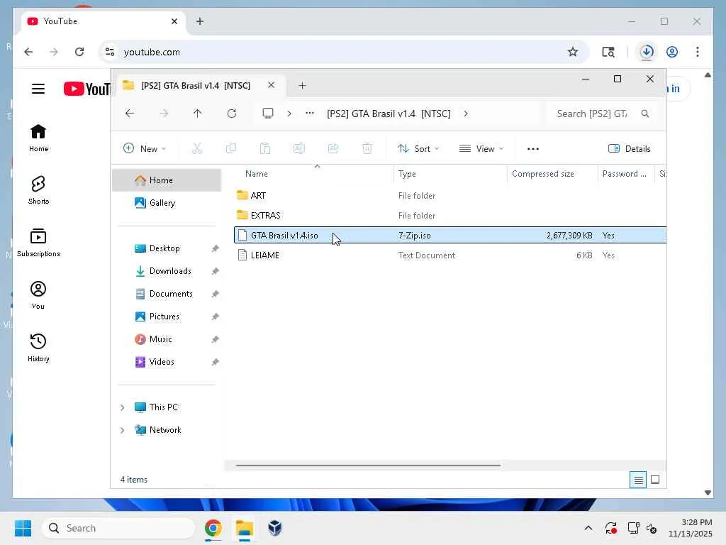
Task: Expand Network tree node
Action: tap(122, 430)
